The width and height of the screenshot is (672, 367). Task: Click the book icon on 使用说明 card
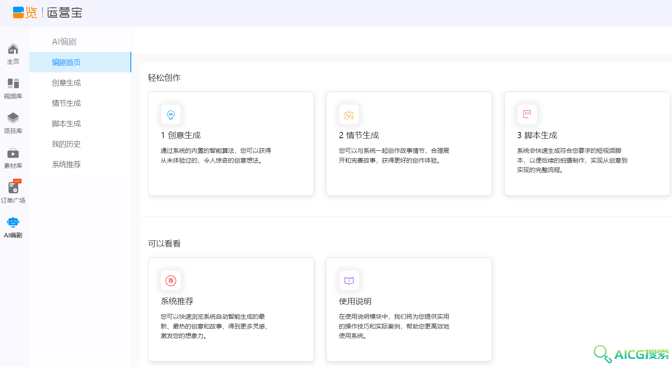pos(349,280)
